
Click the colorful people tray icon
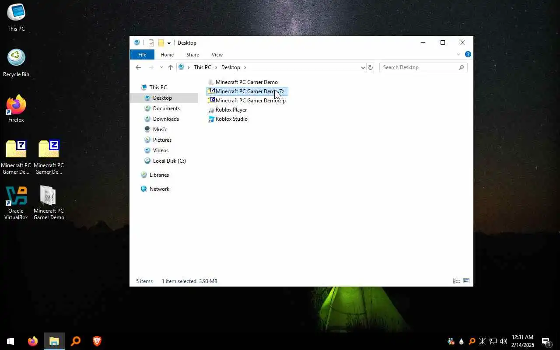[451, 341]
